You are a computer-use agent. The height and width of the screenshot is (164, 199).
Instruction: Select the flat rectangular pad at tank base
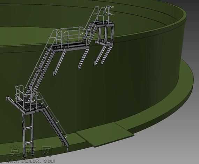click(x=105, y=135)
